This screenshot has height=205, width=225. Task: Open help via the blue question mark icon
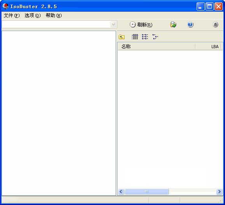pos(190,24)
